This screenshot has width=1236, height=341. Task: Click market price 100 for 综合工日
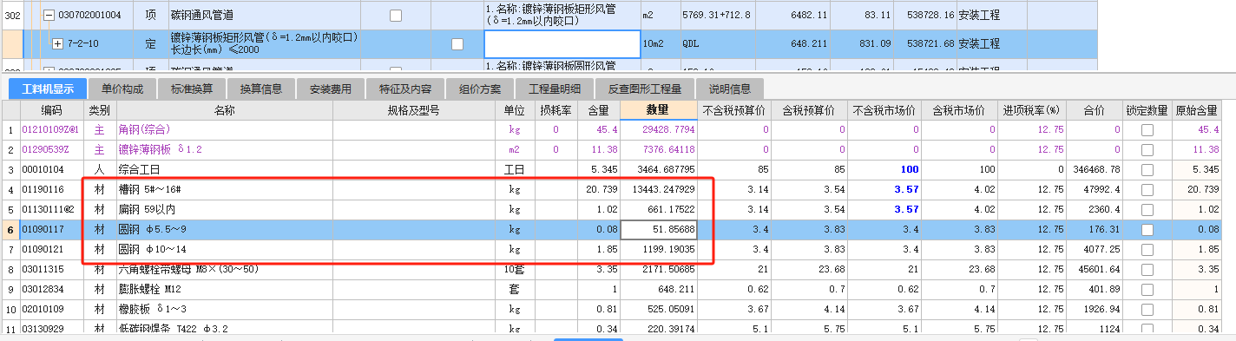[884, 169]
